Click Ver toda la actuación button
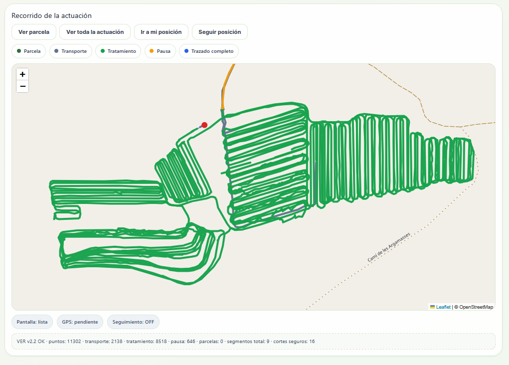 coord(95,32)
